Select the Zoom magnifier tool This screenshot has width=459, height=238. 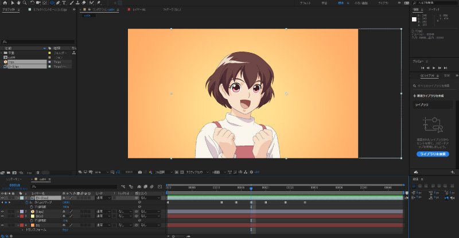click(25, 3)
